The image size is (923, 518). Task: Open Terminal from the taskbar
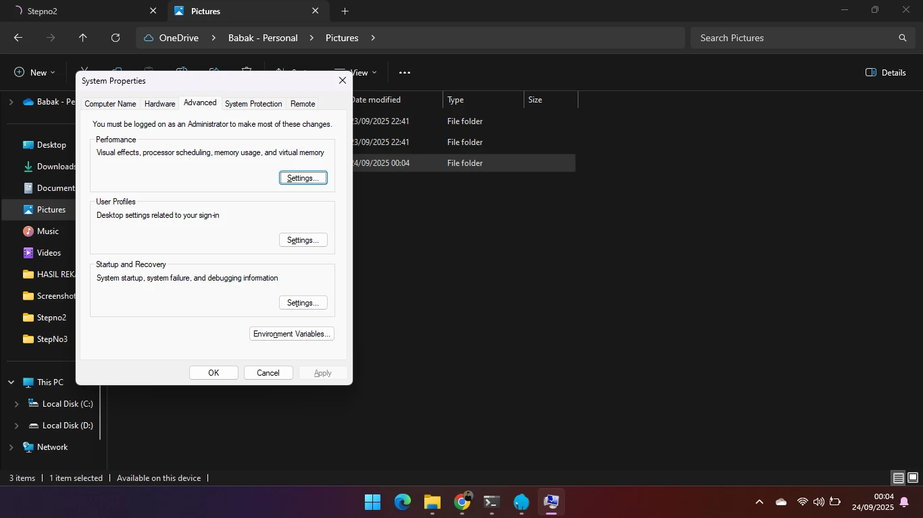point(492,502)
